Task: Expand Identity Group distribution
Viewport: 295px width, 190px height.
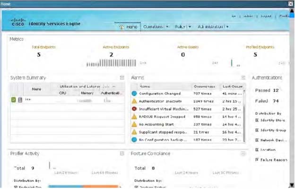Action: (257, 130)
